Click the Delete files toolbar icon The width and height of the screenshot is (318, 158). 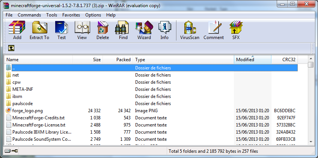tap(102, 27)
